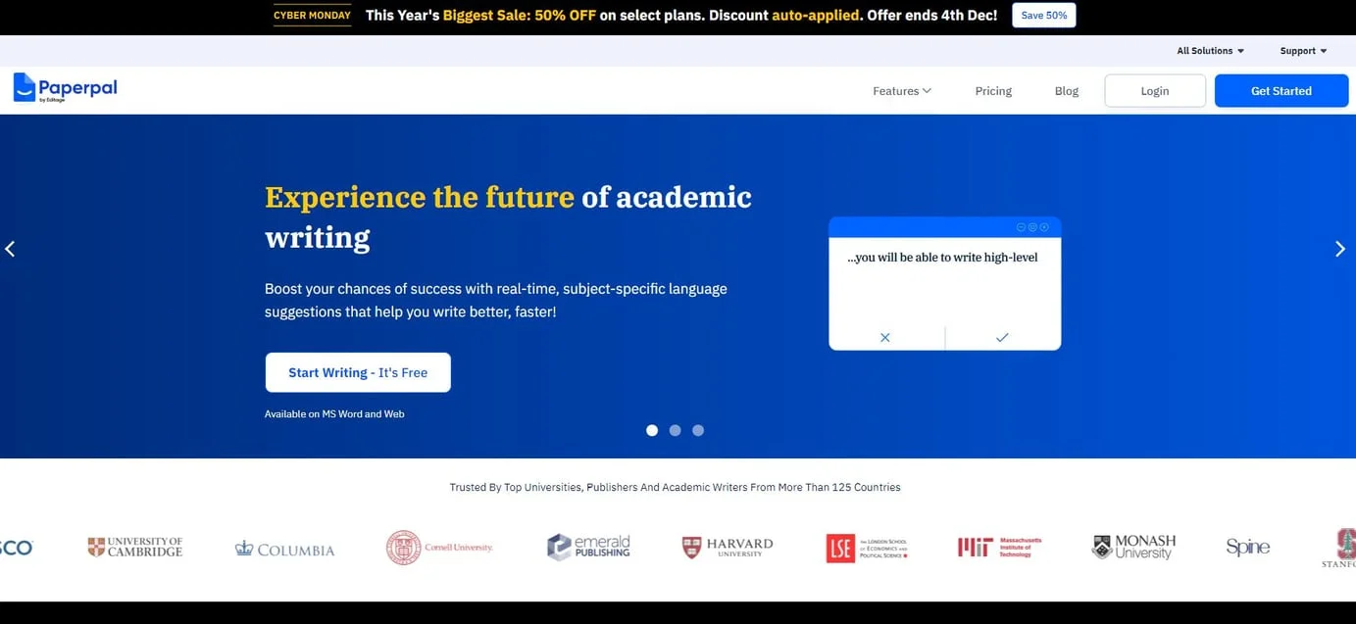The height and width of the screenshot is (624, 1356).
Task: Expand the Support dropdown
Action: coord(1303,51)
